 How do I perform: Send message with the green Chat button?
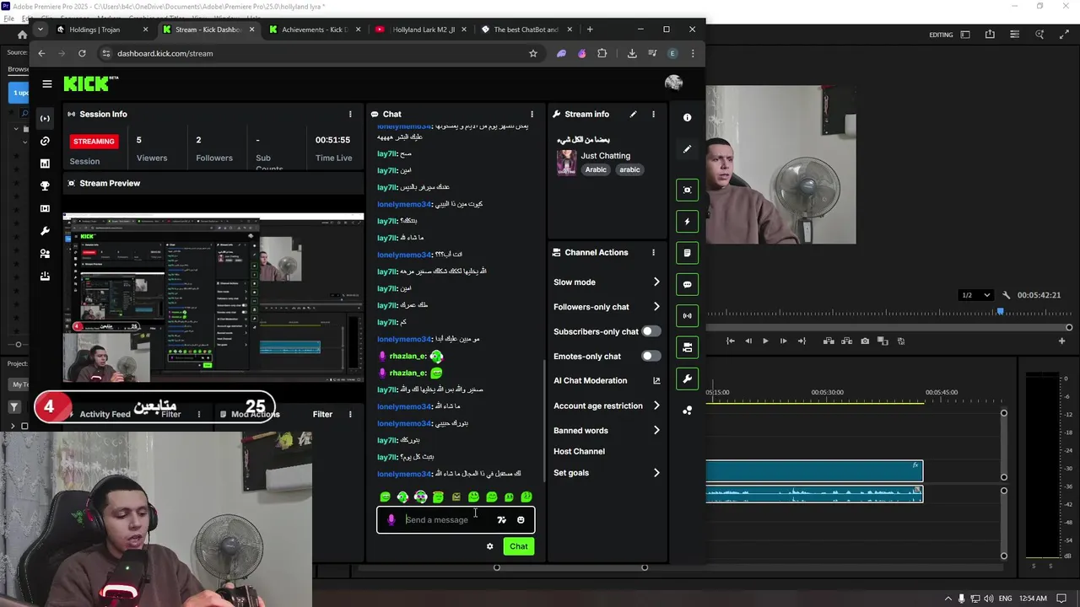pos(519,546)
